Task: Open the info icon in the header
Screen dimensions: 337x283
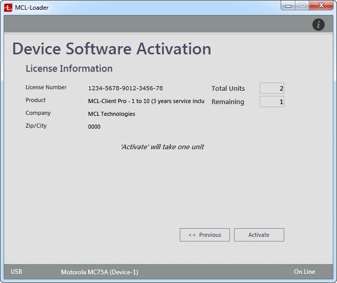Action: click(318, 24)
